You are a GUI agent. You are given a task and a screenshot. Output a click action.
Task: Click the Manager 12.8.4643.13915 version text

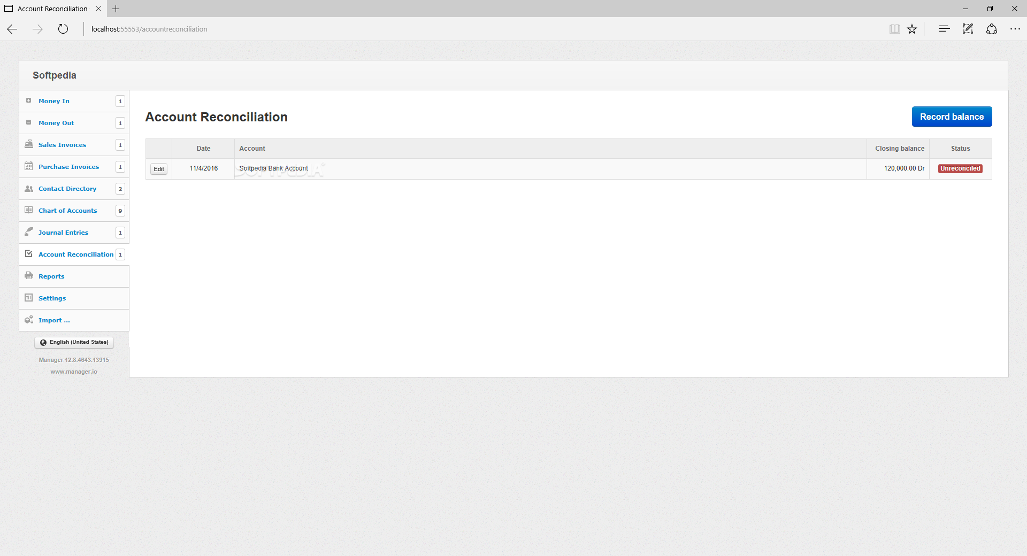pos(74,360)
